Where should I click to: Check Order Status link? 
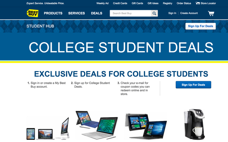point(184,3)
